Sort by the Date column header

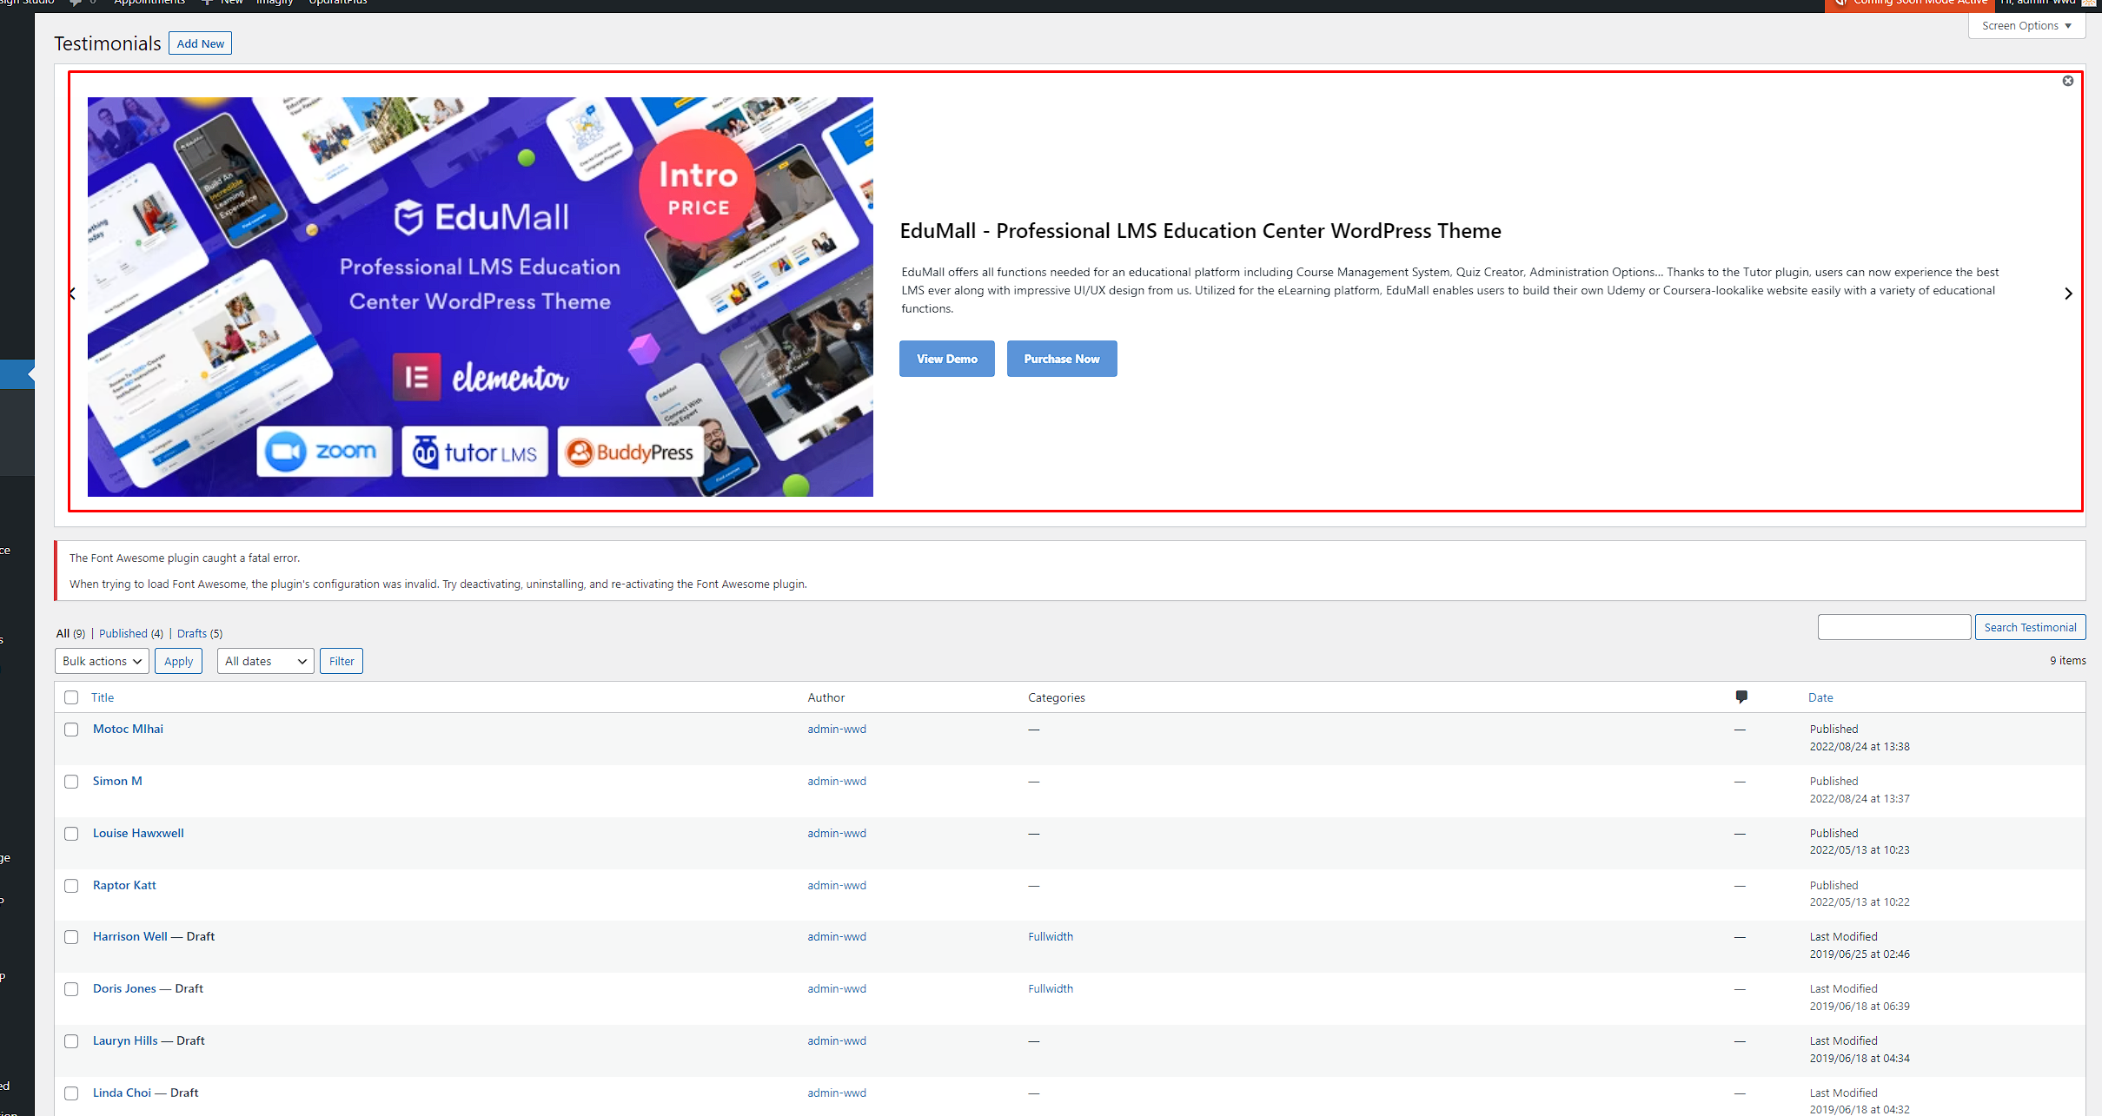[1820, 697]
